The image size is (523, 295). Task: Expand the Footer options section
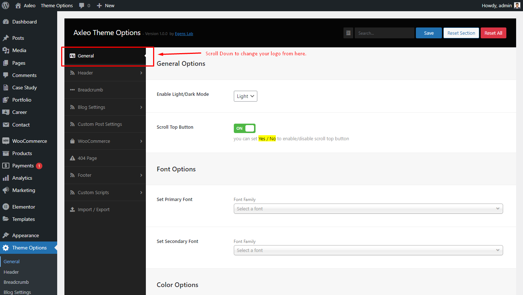click(x=105, y=175)
